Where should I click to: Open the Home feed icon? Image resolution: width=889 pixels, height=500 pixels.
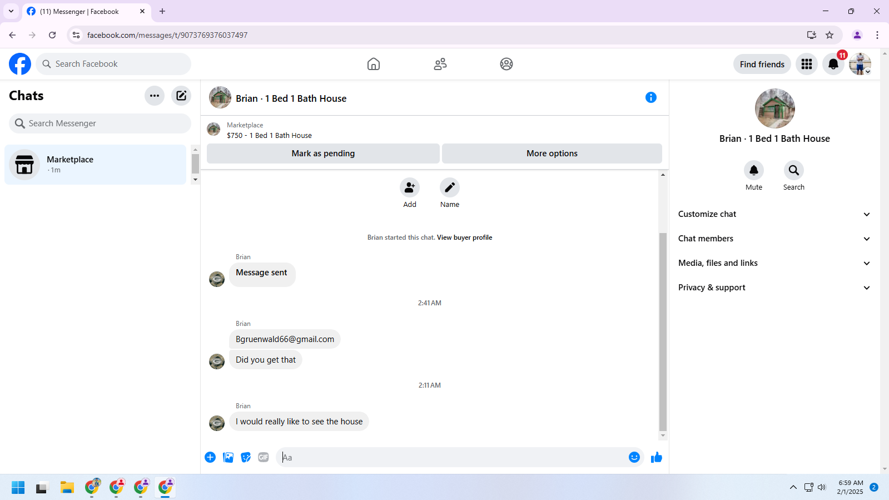tap(374, 64)
